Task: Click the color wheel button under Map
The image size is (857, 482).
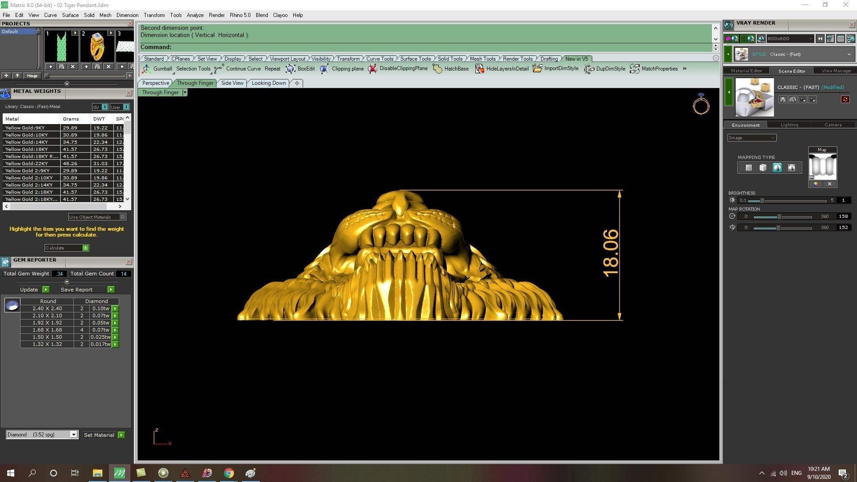Action: point(815,184)
